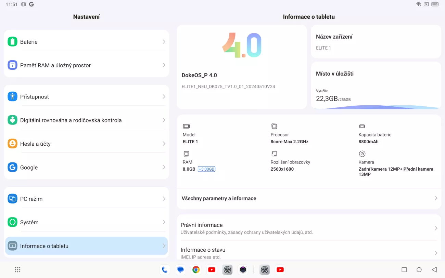Open the Messages app in the dock
The width and height of the screenshot is (445, 278).
point(180,270)
